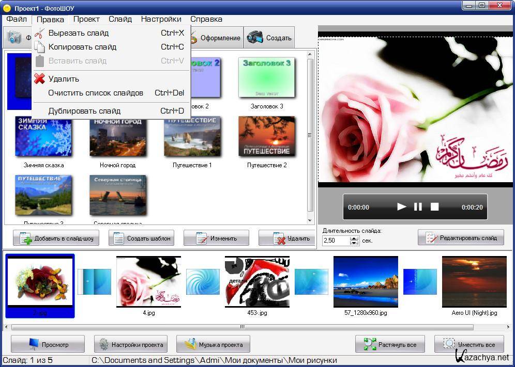Click the Play button in the preview player
The image size is (515, 367).
[x=401, y=207]
